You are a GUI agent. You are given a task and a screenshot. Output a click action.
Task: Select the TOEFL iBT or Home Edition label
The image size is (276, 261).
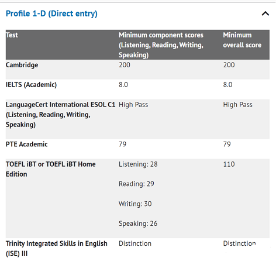[51, 169]
